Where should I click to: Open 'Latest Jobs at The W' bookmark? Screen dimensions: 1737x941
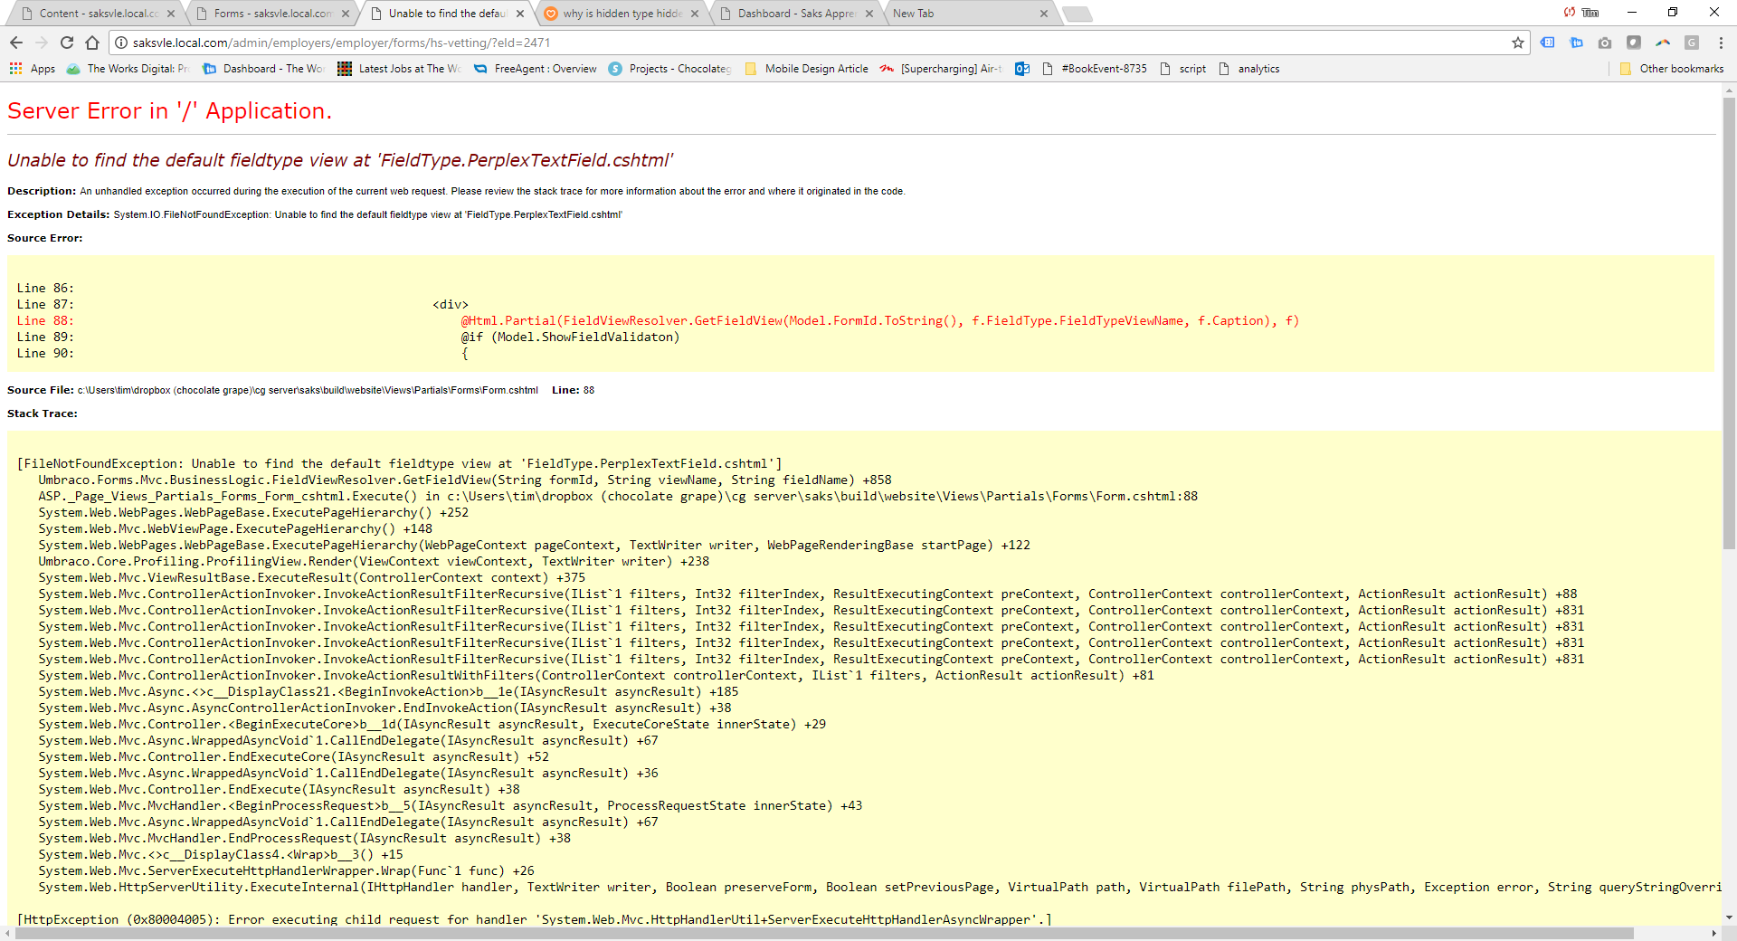click(x=399, y=69)
